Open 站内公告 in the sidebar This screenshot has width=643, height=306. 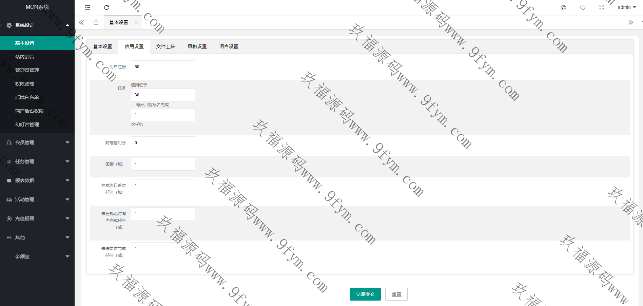click(25, 57)
